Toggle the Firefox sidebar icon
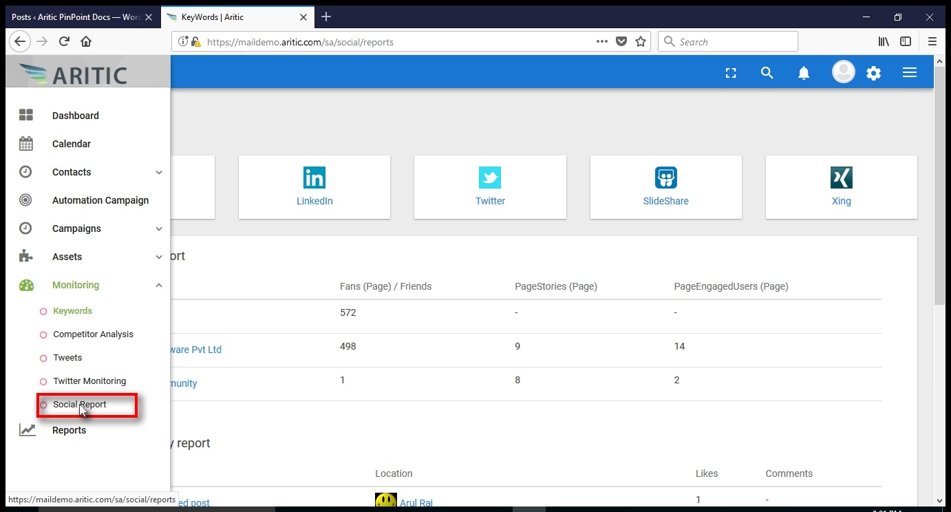The image size is (951, 512). pos(906,41)
